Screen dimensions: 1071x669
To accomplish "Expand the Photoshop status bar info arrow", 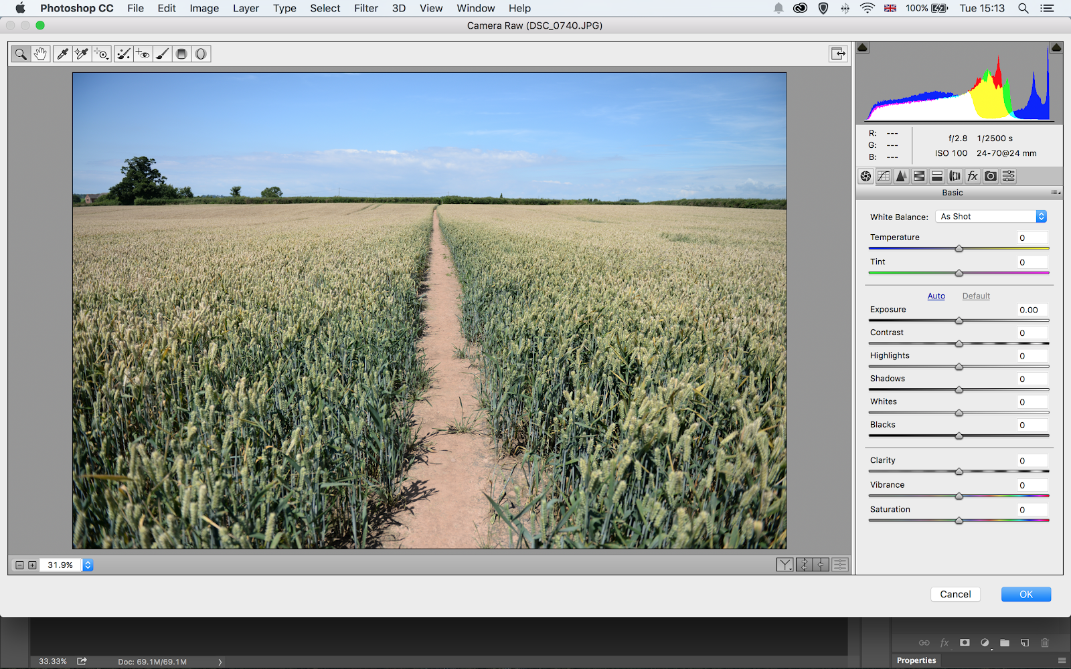I will (x=220, y=662).
